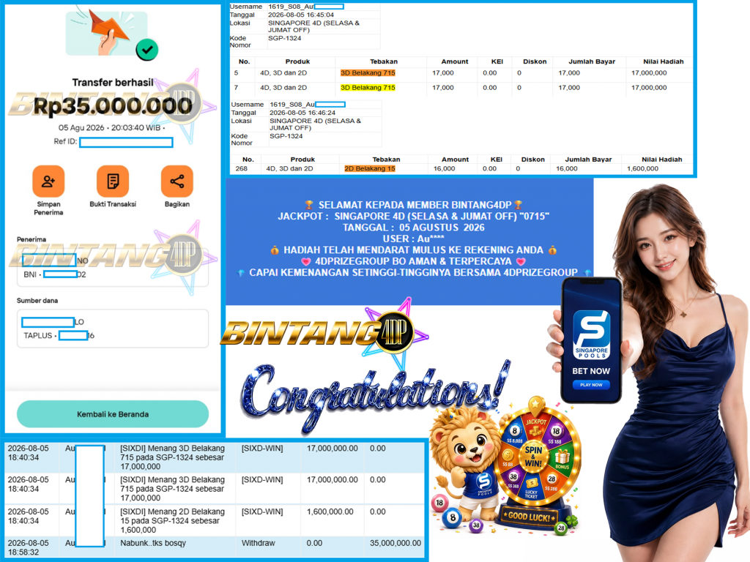This screenshot has width=750, height=562.
Task: Click timestamp 2026-08-05 16:45:04
Action: (x=301, y=15)
